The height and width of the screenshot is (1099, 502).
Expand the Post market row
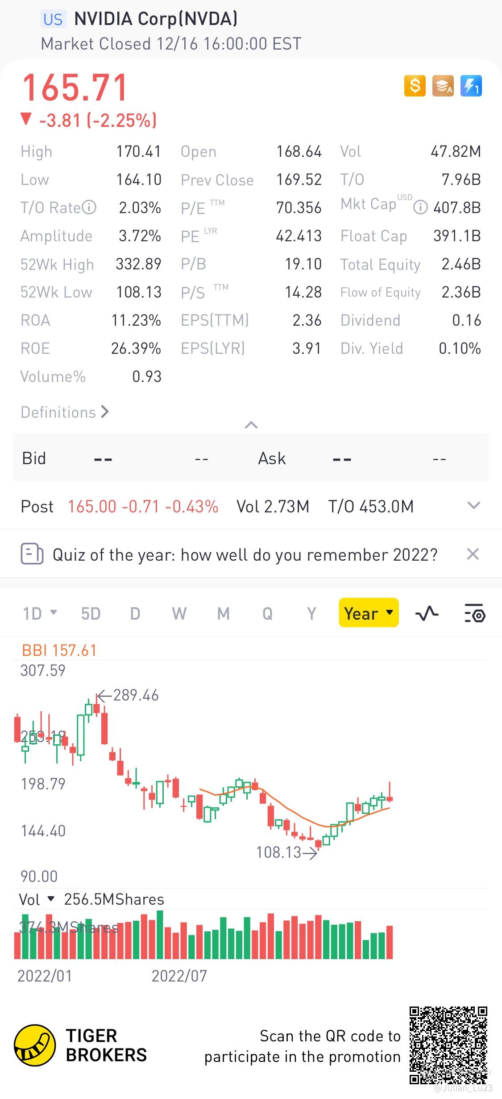coord(473,506)
